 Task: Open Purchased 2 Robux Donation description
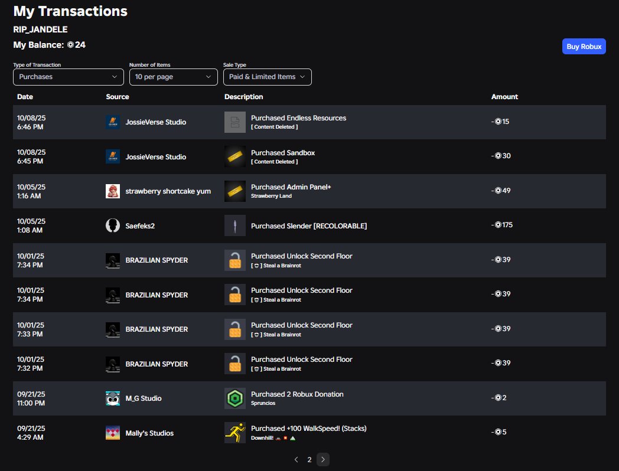pyautogui.click(x=297, y=394)
